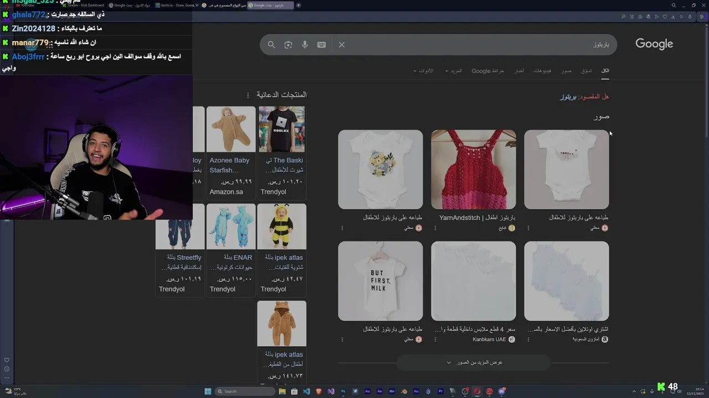709x398 pixels.
Task: Clear the search query with X icon
Action: click(342, 45)
